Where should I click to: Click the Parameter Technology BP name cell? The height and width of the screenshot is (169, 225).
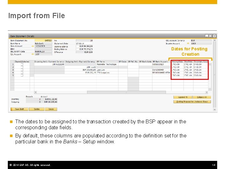(x=107, y=64)
